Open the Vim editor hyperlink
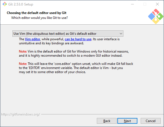Image resolution: width=164 pixels, height=127 pixels. (x=32, y=39)
